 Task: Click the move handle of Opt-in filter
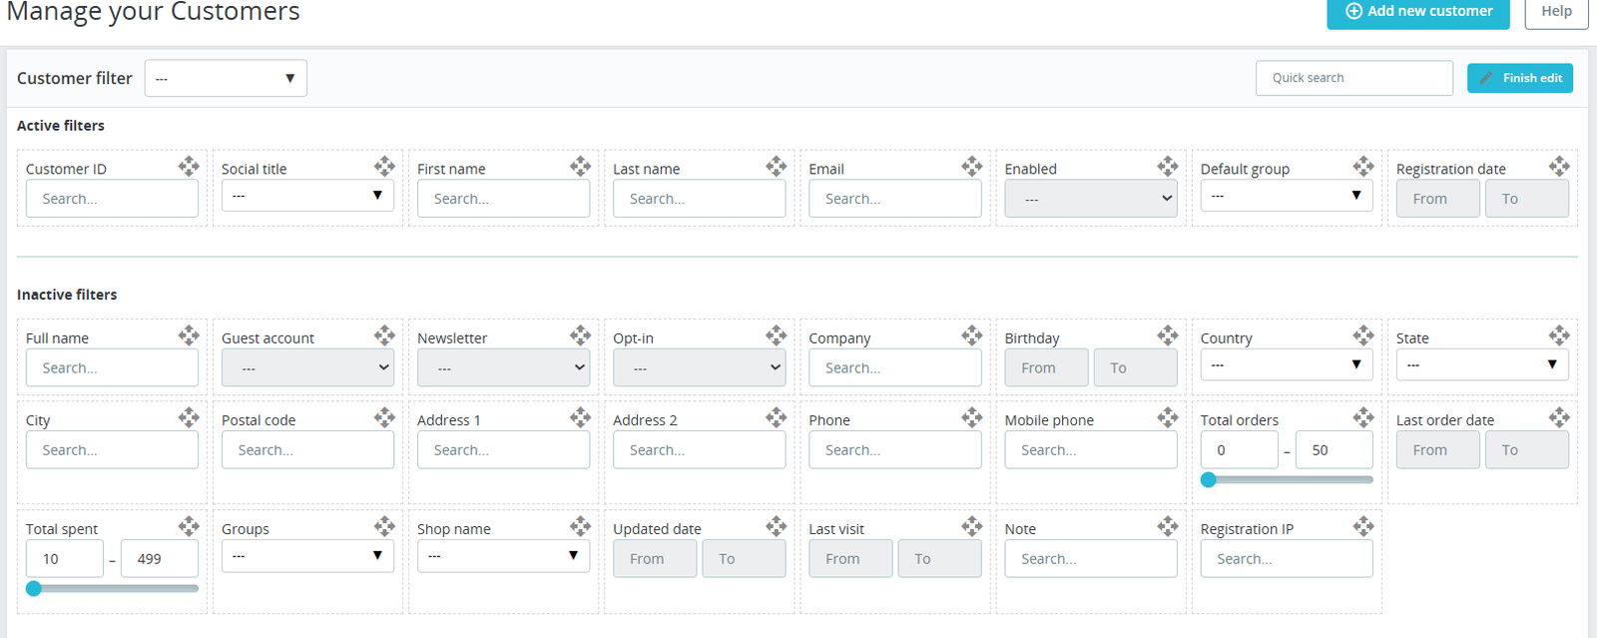point(776,335)
